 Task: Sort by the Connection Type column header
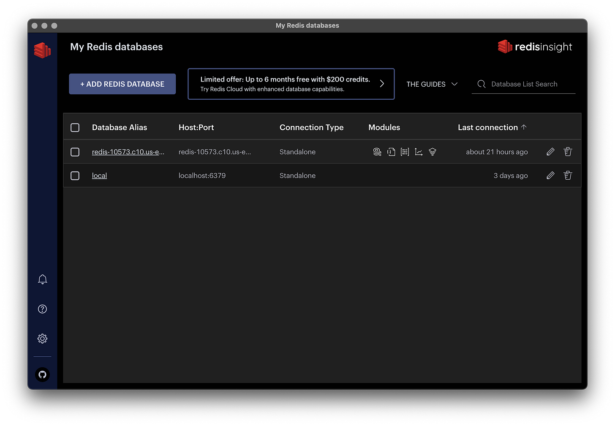(311, 127)
